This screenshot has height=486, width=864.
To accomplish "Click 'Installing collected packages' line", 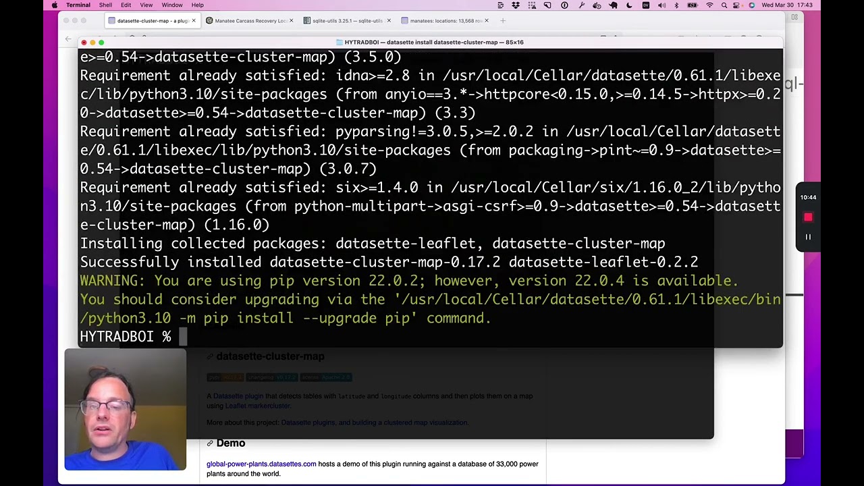I will pyautogui.click(x=373, y=243).
